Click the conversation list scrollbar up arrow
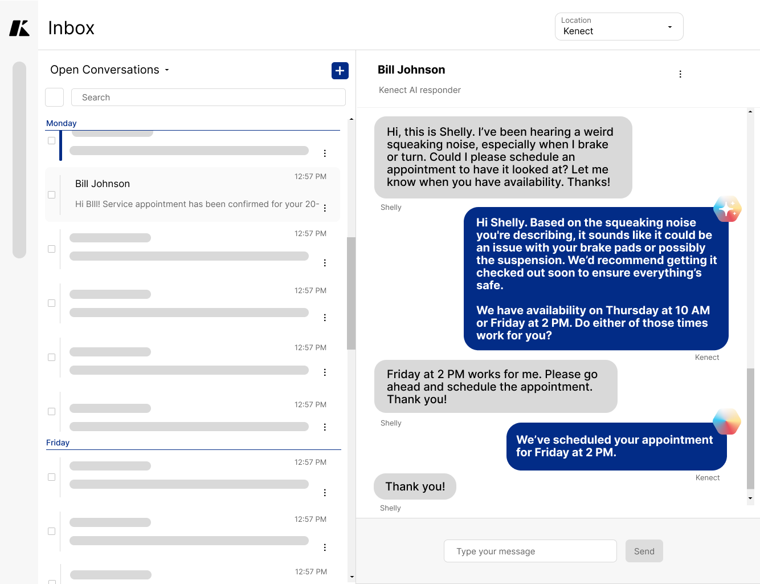 click(x=352, y=119)
